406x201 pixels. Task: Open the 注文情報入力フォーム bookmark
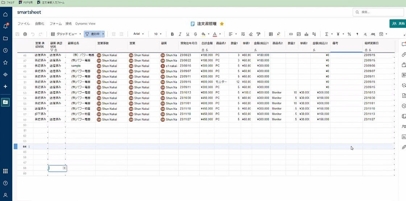[x=51, y=3]
